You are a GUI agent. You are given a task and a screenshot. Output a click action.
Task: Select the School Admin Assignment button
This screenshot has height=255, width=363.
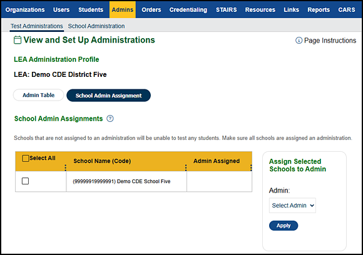coord(108,96)
